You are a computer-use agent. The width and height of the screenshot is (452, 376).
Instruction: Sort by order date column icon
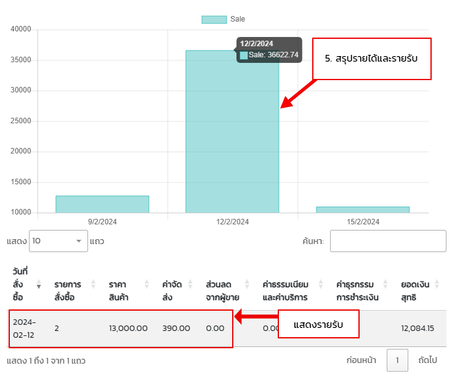click(x=39, y=284)
